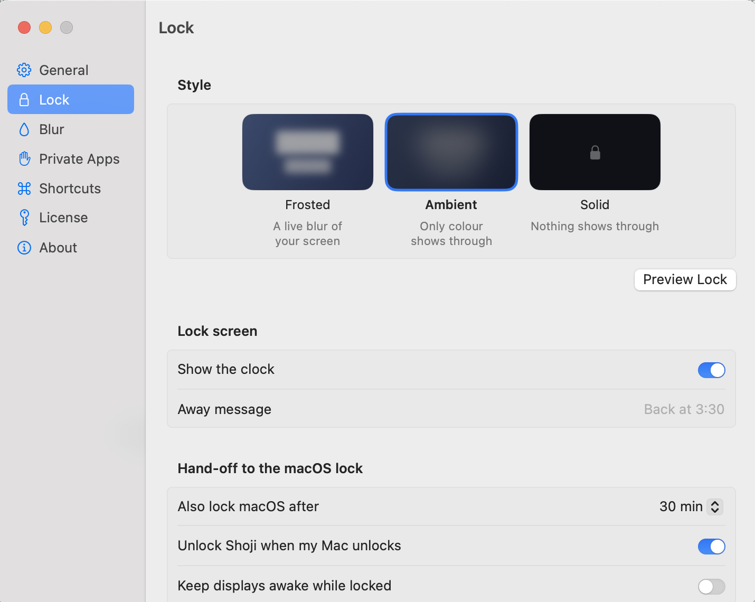Click the Blur droplet icon
The image size is (755, 602).
point(24,129)
